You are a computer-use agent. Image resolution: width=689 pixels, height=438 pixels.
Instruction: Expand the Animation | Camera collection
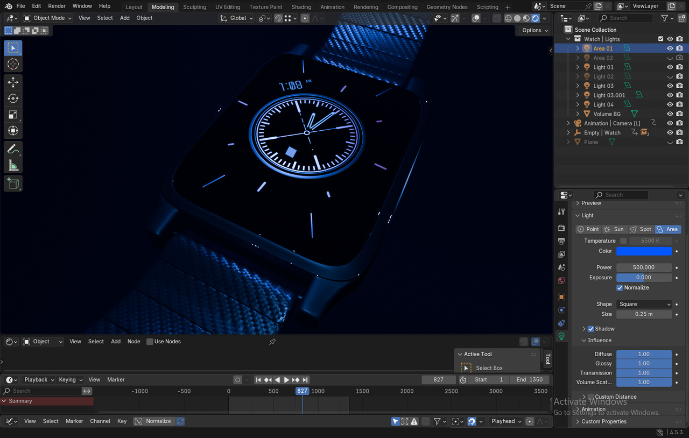568,123
